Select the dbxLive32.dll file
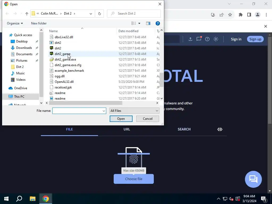272x204 pixels. point(64,37)
